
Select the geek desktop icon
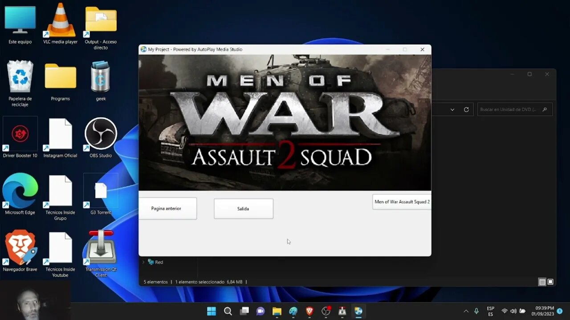(101, 81)
